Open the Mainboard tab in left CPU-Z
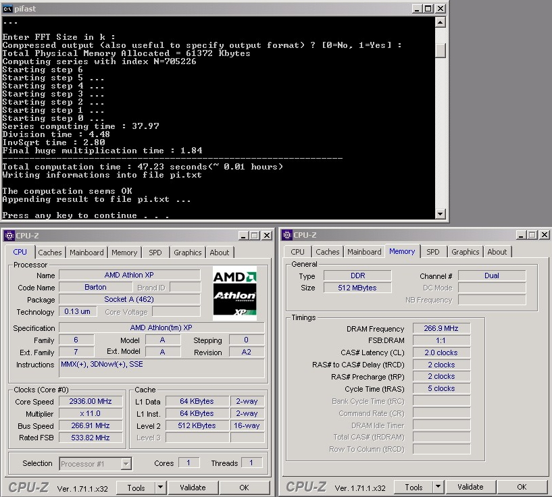 (86, 252)
